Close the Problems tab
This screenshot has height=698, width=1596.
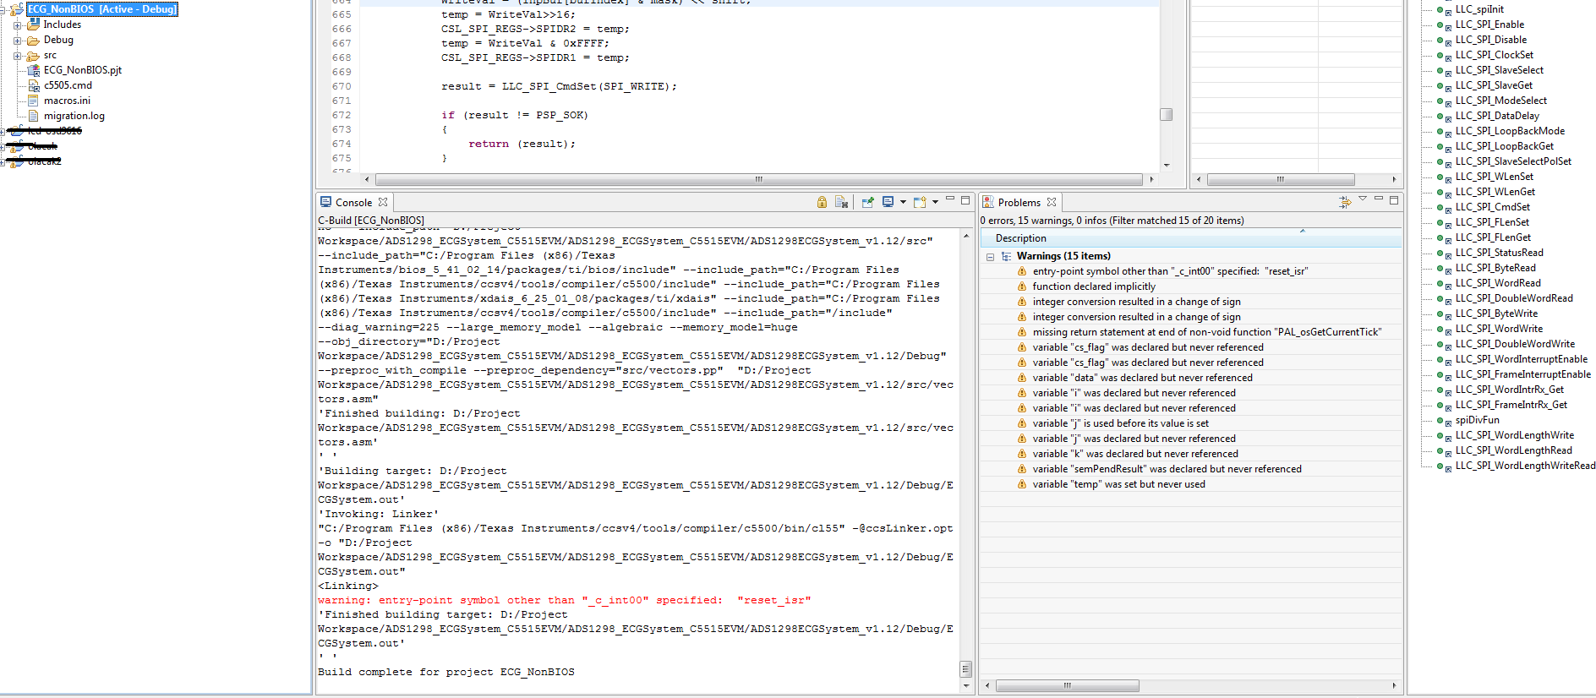click(1052, 202)
